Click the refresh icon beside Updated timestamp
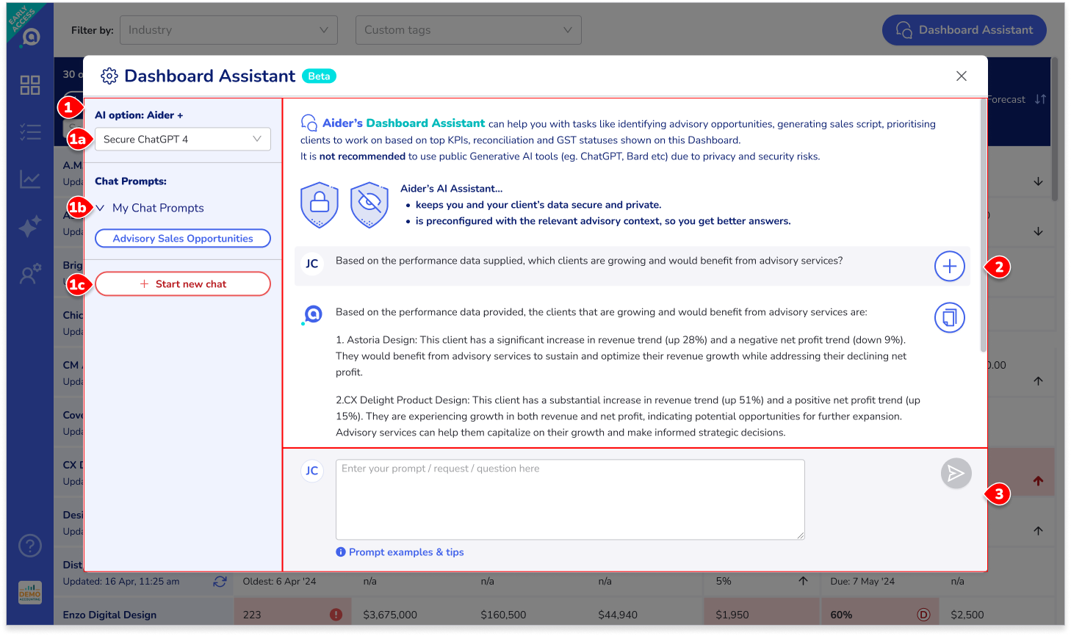The image size is (1071, 636). (220, 582)
